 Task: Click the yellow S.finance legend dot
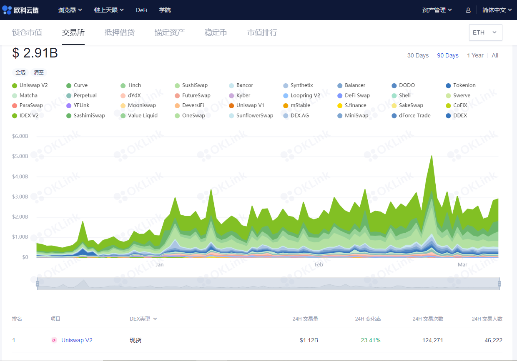(340, 105)
